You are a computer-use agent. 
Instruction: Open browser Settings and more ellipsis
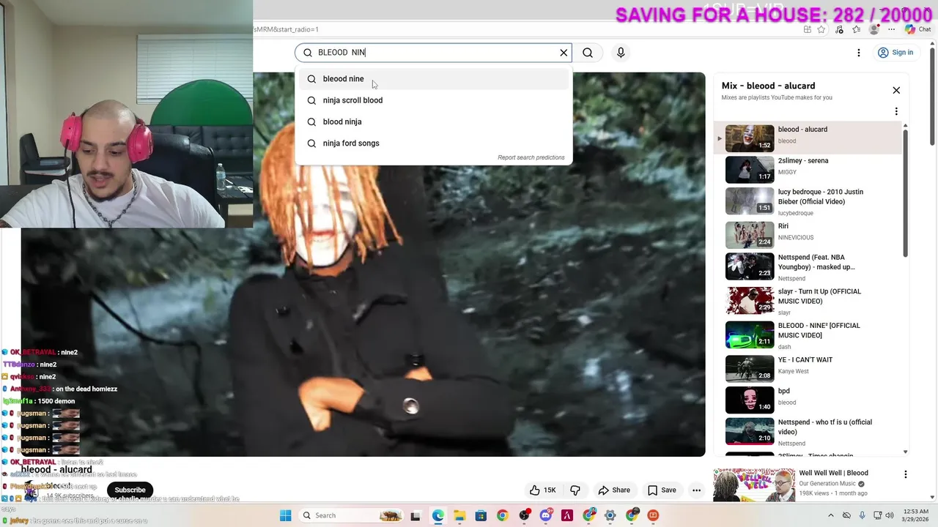tap(892, 29)
